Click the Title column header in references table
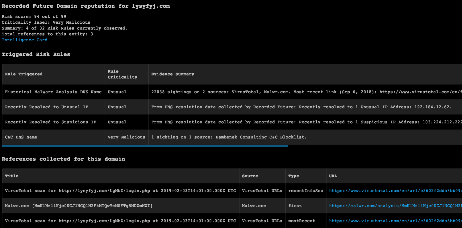The image size is (462, 228). click(12, 176)
